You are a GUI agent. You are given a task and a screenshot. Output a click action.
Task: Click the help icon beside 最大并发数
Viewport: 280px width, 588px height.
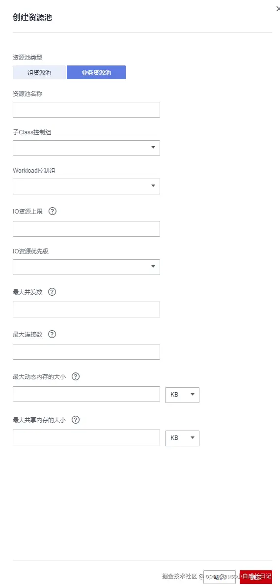point(52,292)
